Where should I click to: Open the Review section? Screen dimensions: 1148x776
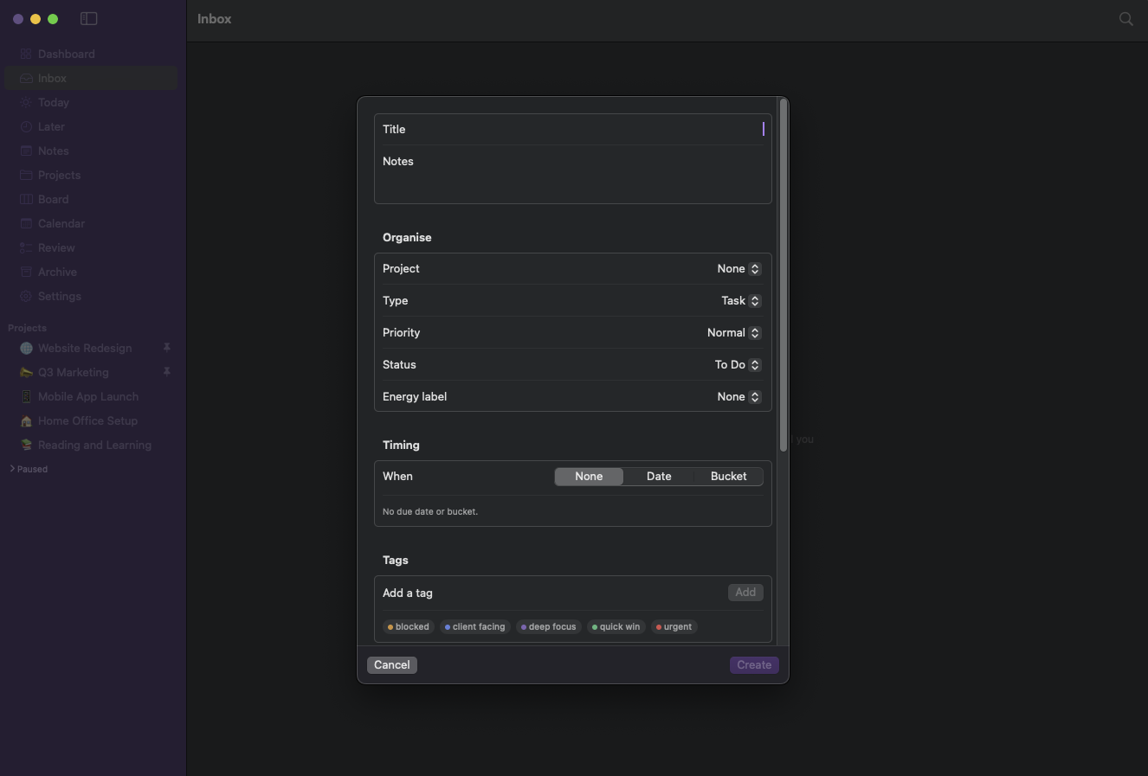[x=56, y=247]
